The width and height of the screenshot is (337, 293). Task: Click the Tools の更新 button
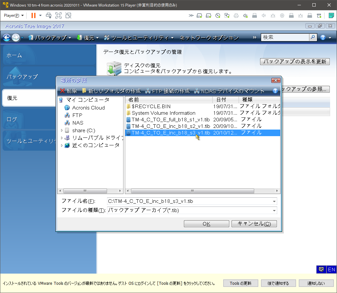(240, 283)
